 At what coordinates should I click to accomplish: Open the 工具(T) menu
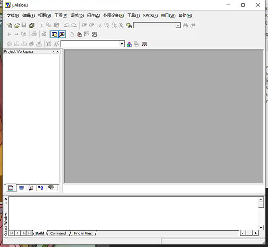click(134, 16)
